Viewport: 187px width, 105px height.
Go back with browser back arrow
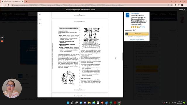pyautogui.click(x=2, y=5)
